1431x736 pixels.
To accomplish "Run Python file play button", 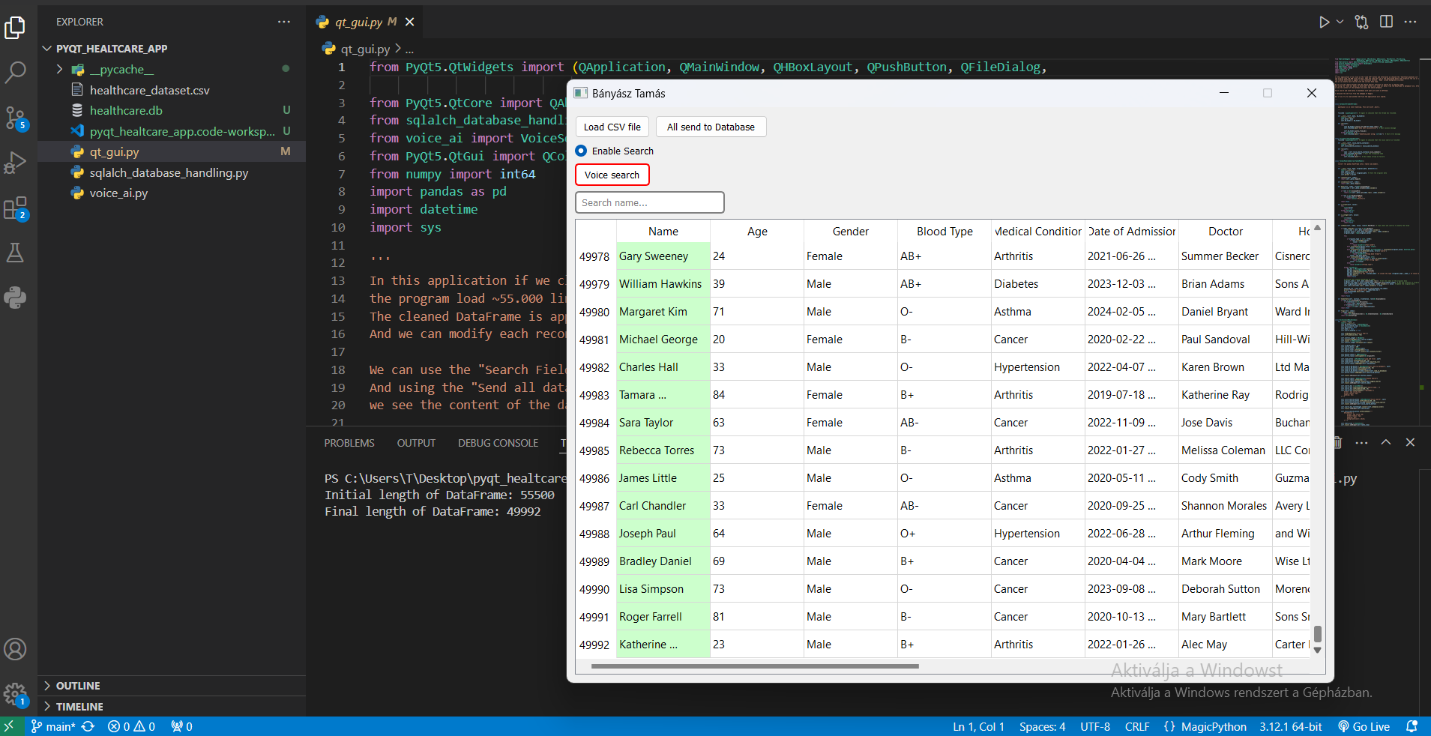I will tap(1324, 22).
